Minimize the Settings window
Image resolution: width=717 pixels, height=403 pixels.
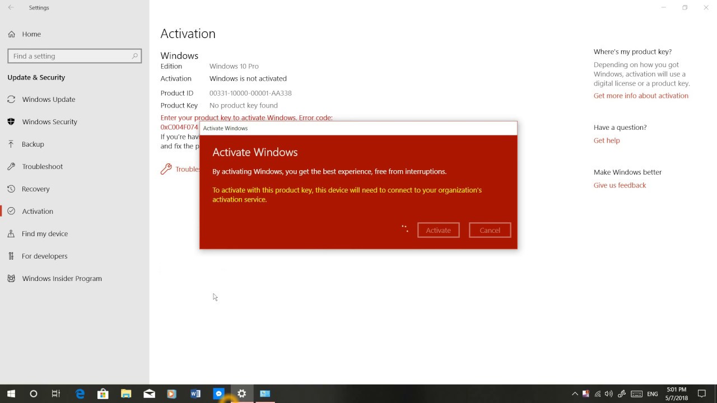click(x=664, y=8)
